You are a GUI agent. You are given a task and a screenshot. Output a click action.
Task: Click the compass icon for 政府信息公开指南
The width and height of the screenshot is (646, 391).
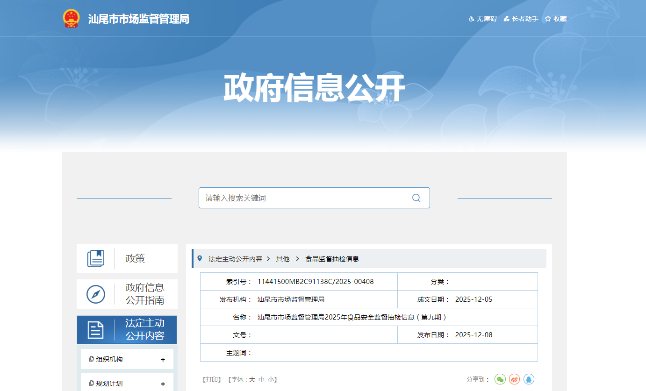(96, 294)
